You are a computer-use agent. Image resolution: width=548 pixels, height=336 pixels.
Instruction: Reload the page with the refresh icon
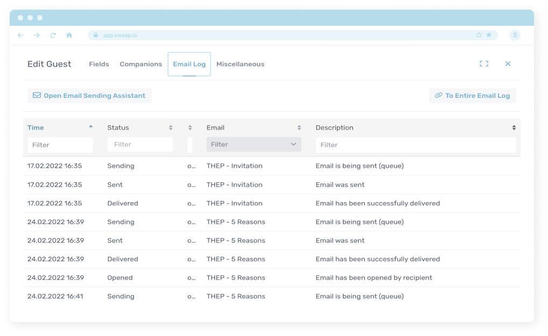click(x=53, y=35)
